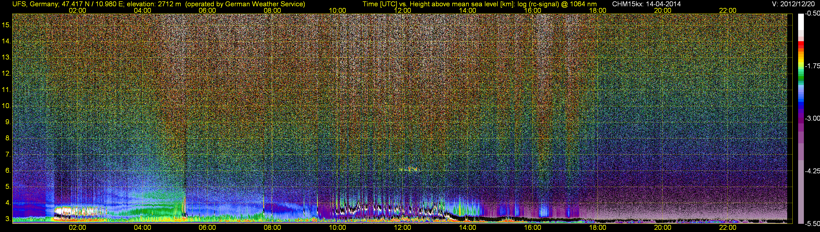820x232 pixels.
Task: Select the 13 km label on the height axis
Action: coord(6,58)
